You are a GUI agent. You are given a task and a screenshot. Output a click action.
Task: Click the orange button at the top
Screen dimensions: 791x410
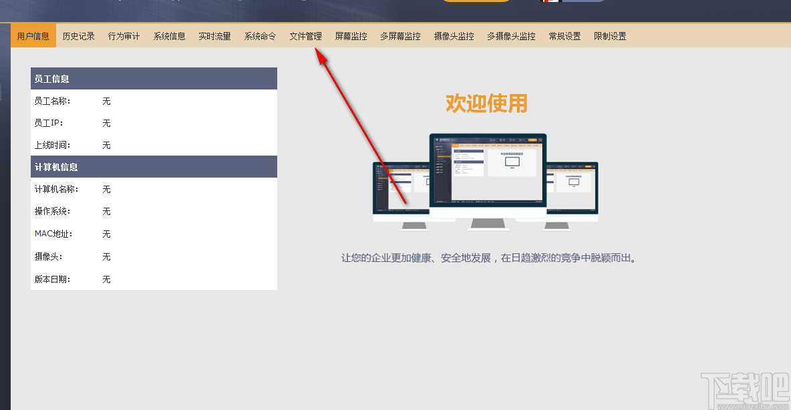[476, 2]
